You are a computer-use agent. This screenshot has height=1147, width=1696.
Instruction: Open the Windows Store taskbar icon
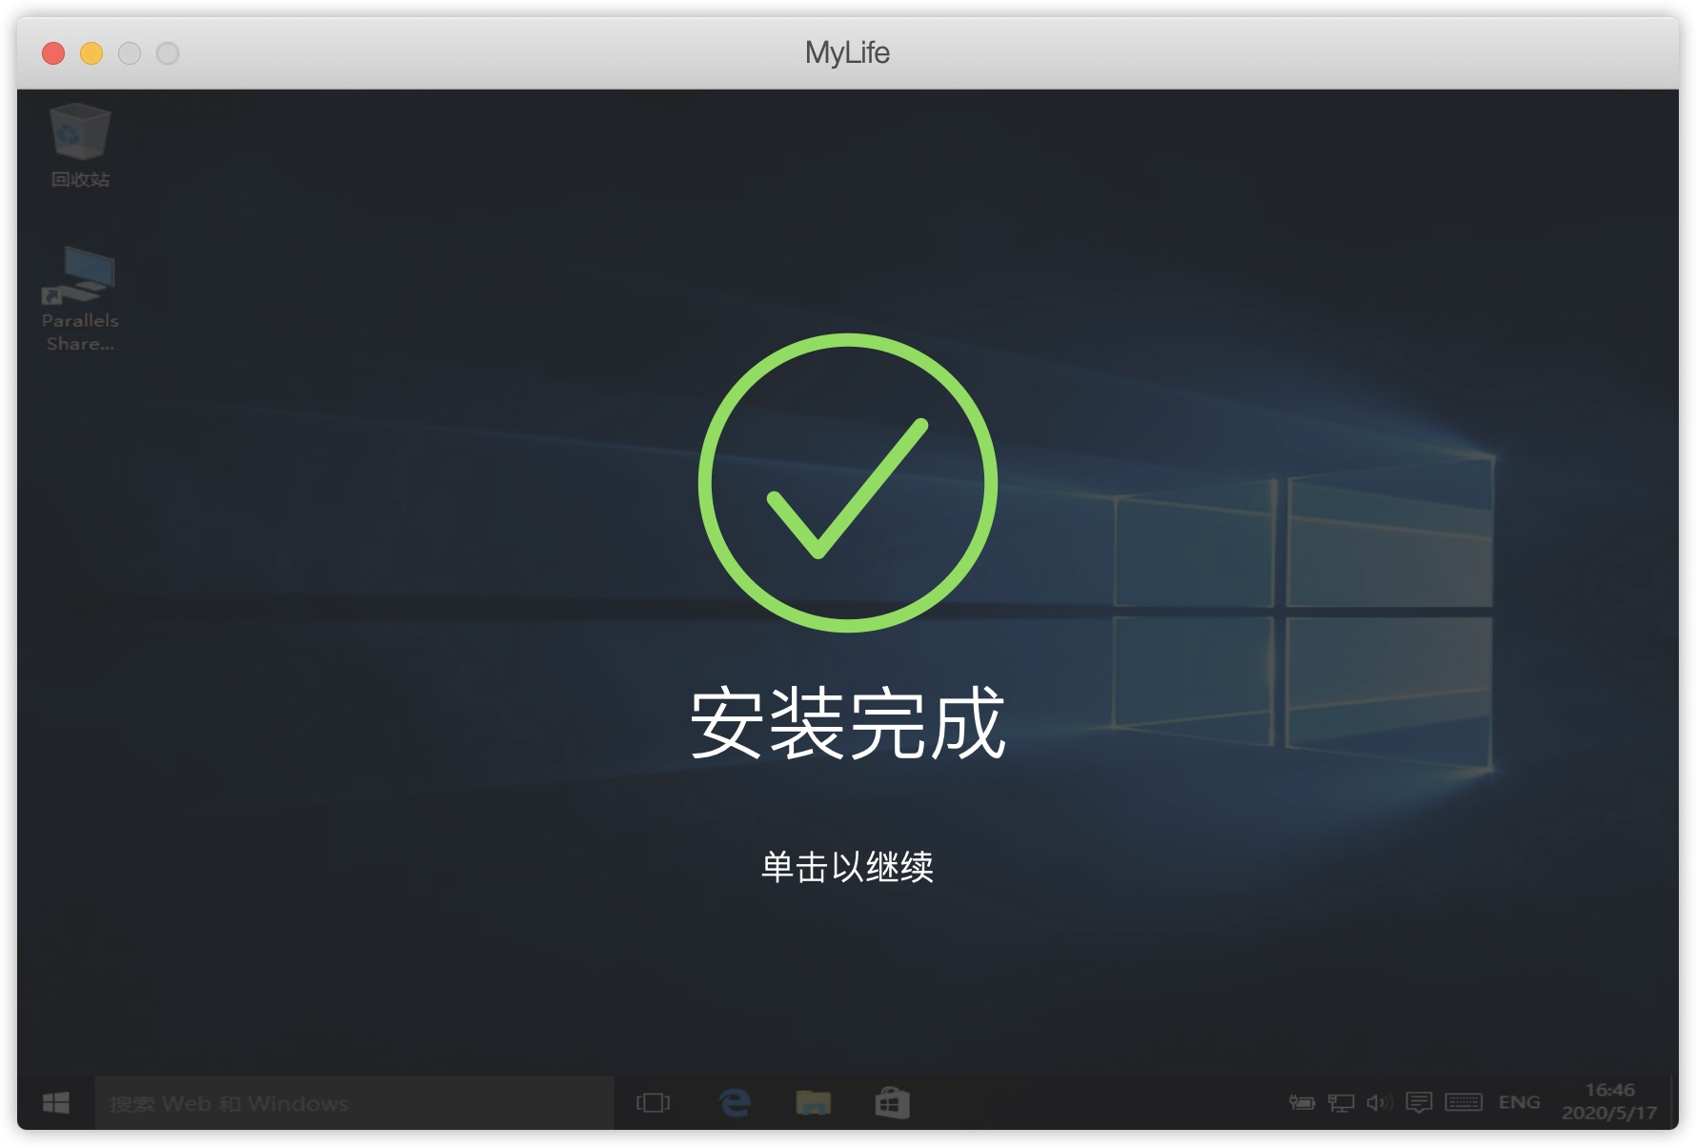tap(892, 1103)
